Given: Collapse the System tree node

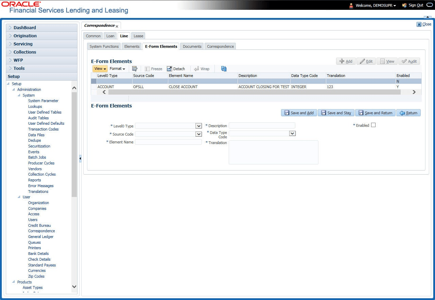Looking at the screenshot, I should click(x=19, y=95).
